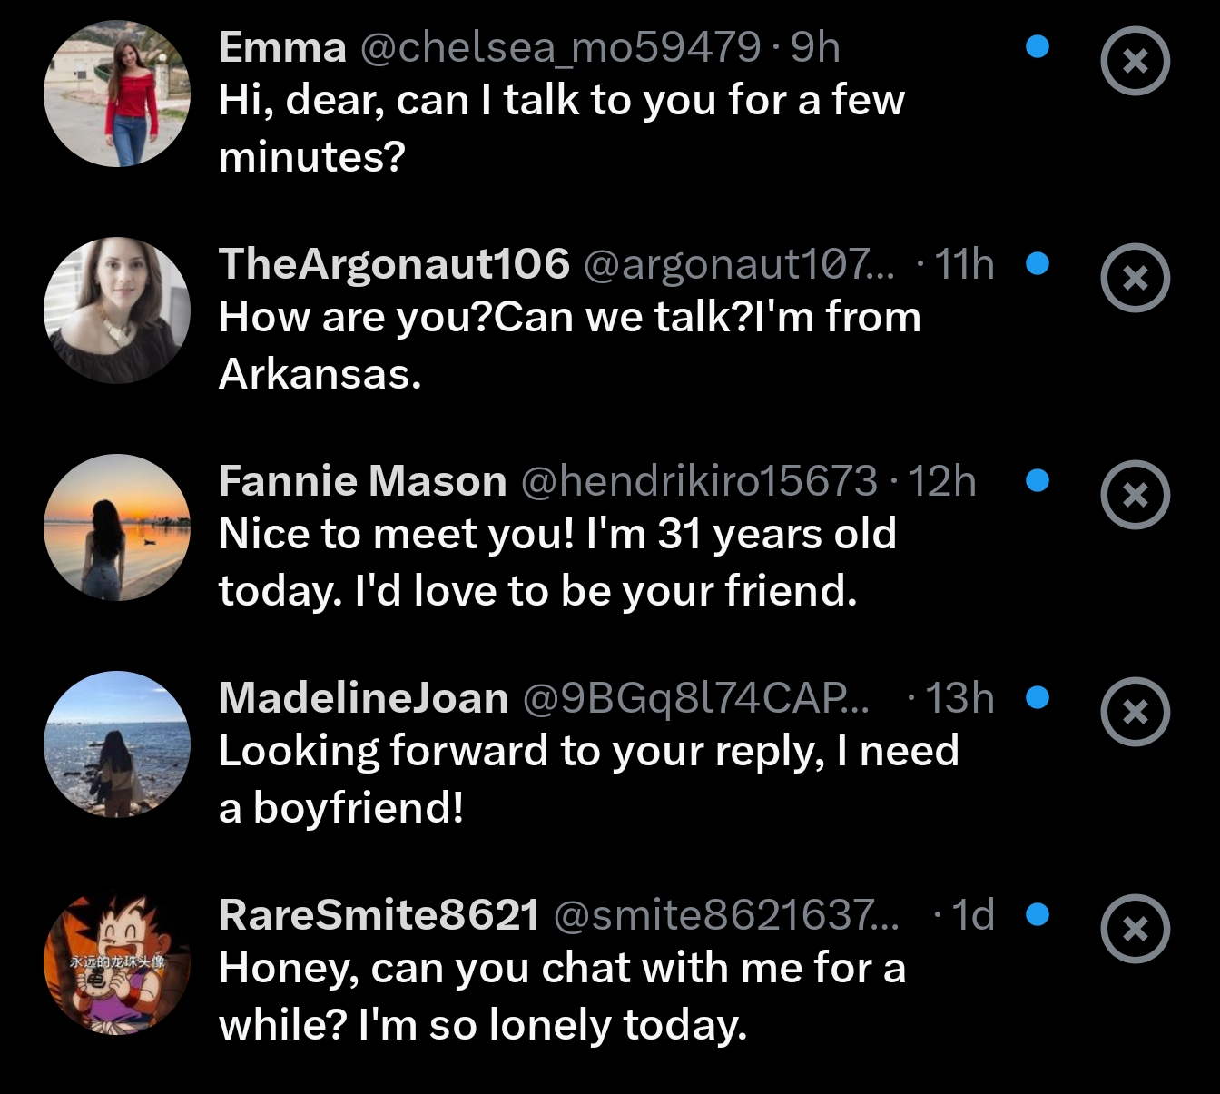Click the unread dot on RareSmite8621's message
1220x1094 pixels.
(x=1038, y=914)
